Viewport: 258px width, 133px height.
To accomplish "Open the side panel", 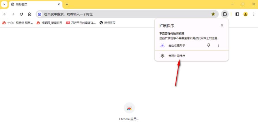I will click(237, 14).
